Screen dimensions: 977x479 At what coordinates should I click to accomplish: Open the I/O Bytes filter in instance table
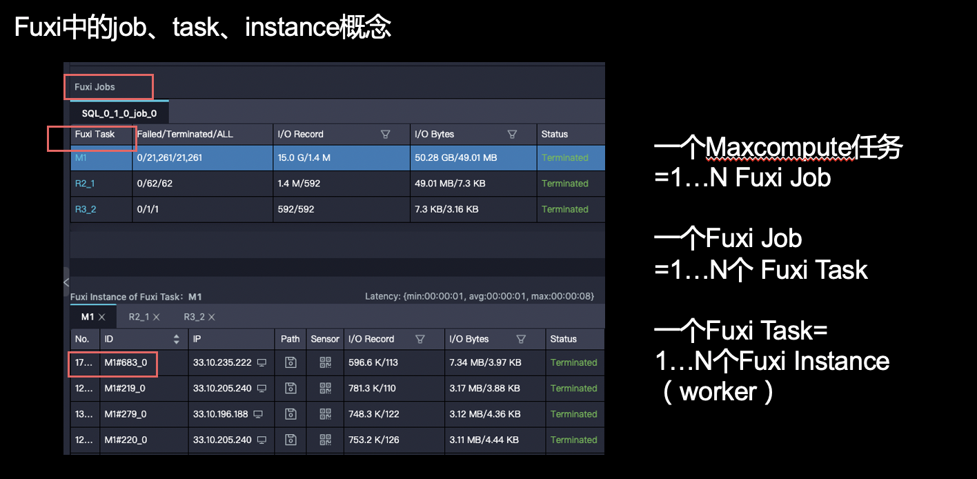click(x=521, y=339)
